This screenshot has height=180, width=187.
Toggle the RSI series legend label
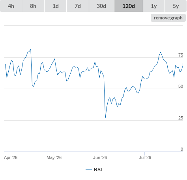tap(98, 170)
